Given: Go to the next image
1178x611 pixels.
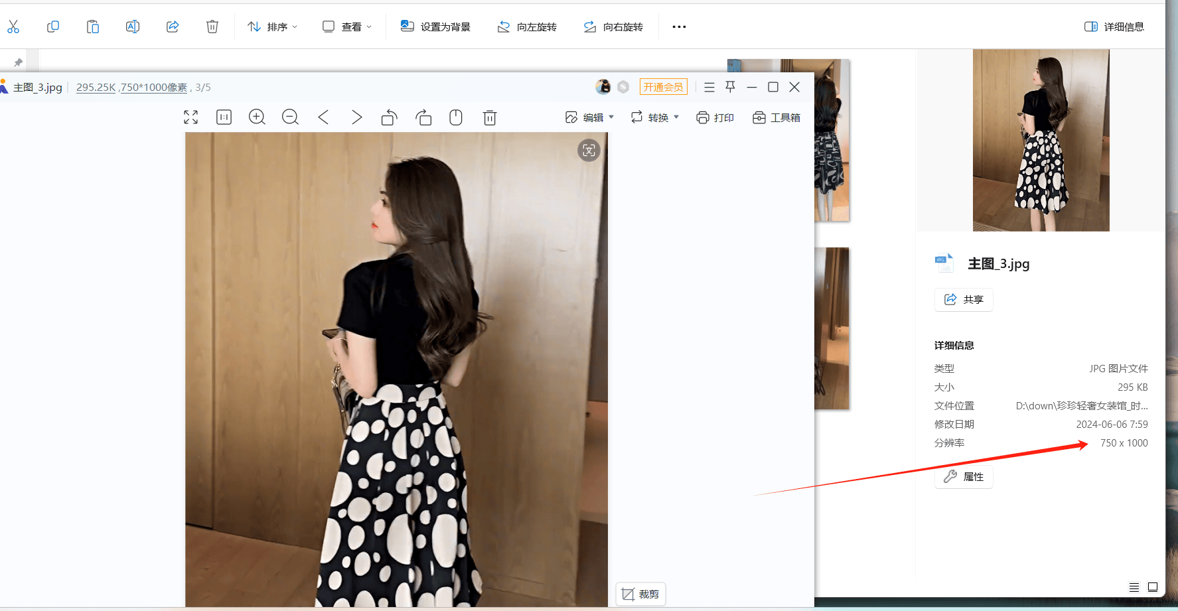Looking at the screenshot, I should [x=356, y=117].
